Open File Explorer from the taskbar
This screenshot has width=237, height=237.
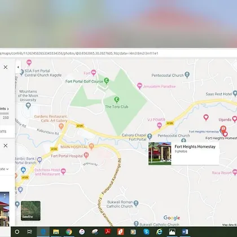56,232
